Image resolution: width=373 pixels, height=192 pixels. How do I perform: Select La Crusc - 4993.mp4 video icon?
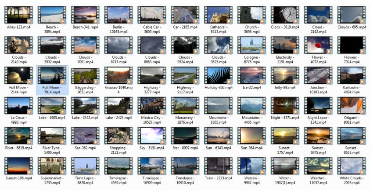18,106
